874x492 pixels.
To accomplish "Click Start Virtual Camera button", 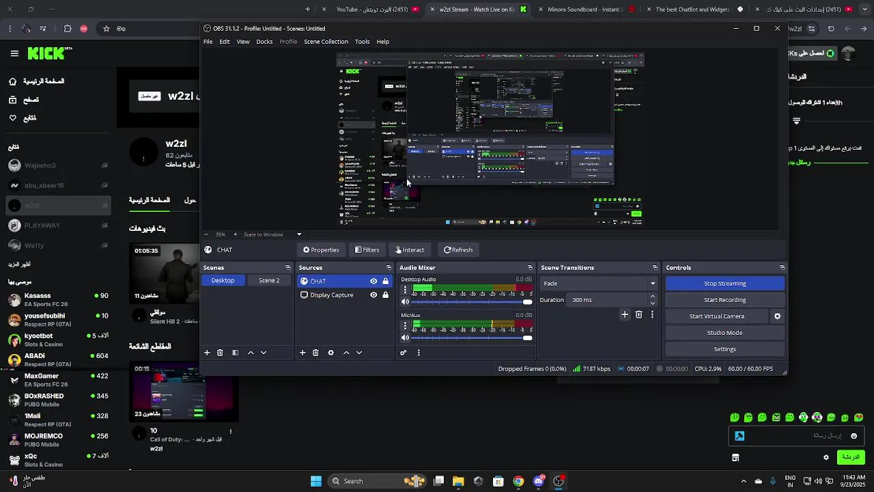I will pos(717,316).
